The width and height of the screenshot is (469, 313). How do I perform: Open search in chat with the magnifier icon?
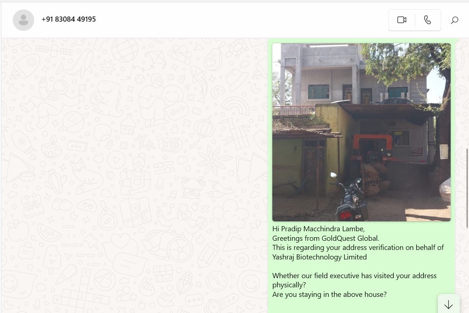454,20
